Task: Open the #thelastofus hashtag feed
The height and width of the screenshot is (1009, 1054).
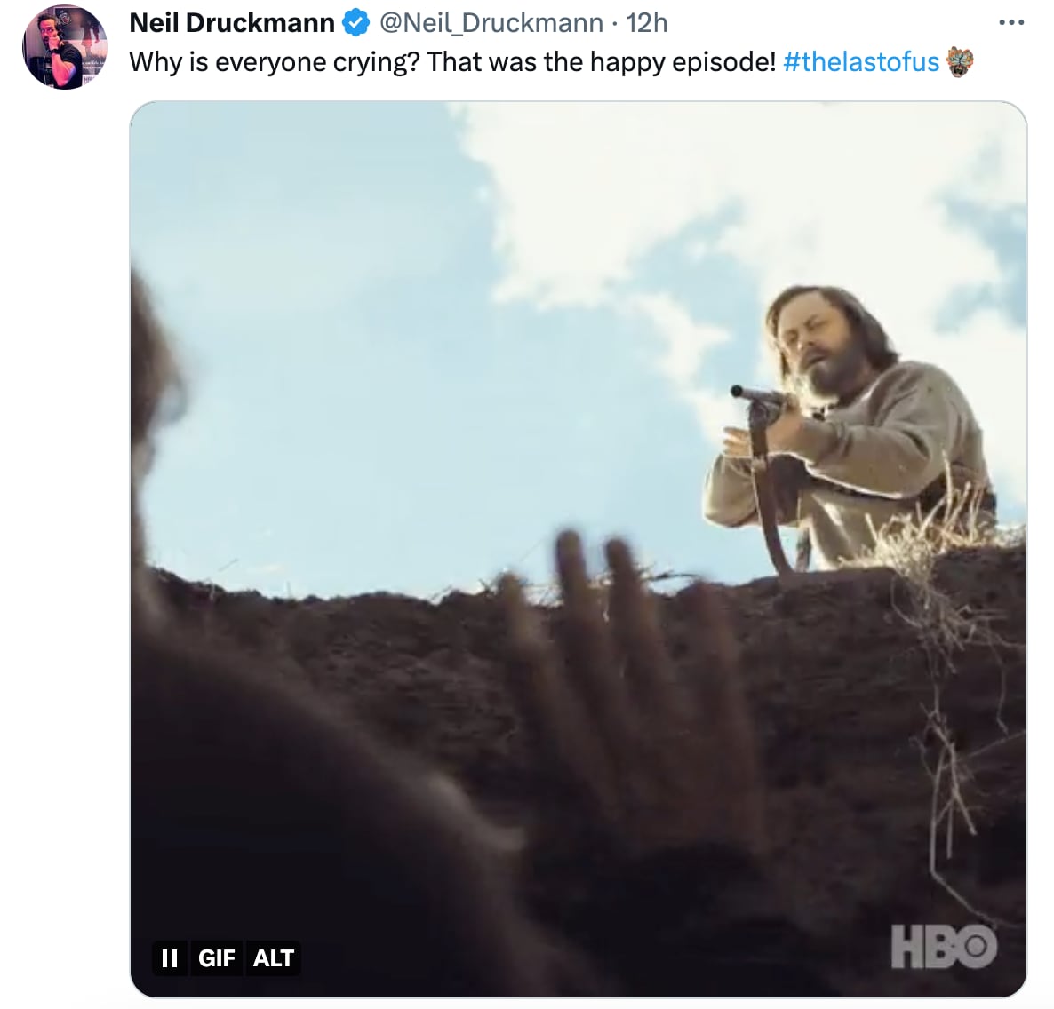Action: pyautogui.click(x=861, y=61)
